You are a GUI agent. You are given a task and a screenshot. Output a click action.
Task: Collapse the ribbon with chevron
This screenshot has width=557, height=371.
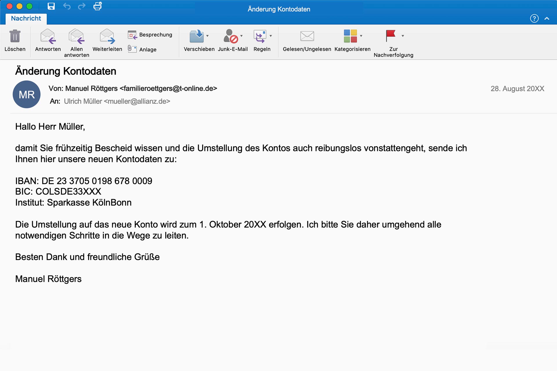click(x=547, y=19)
